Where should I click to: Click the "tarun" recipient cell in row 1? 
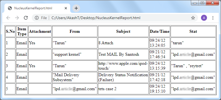[x=193, y=43]
